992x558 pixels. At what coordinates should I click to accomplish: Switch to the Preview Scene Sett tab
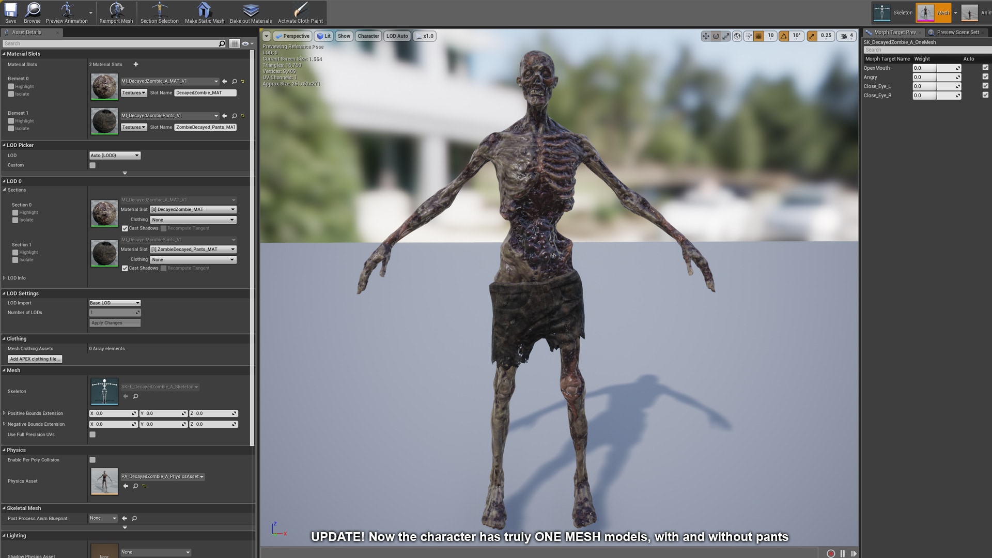956,32
